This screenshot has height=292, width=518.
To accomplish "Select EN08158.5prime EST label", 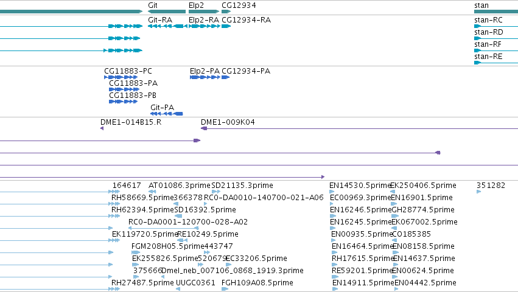I will (x=424, y=246).
